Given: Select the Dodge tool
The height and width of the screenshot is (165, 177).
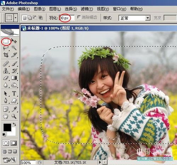Looking at the screenshot, I should click(14, 85).
